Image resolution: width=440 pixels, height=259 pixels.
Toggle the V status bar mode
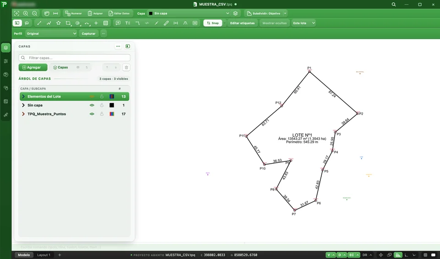coord(329,255)
